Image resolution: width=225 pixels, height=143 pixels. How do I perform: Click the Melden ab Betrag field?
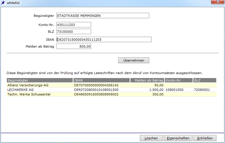74,46
